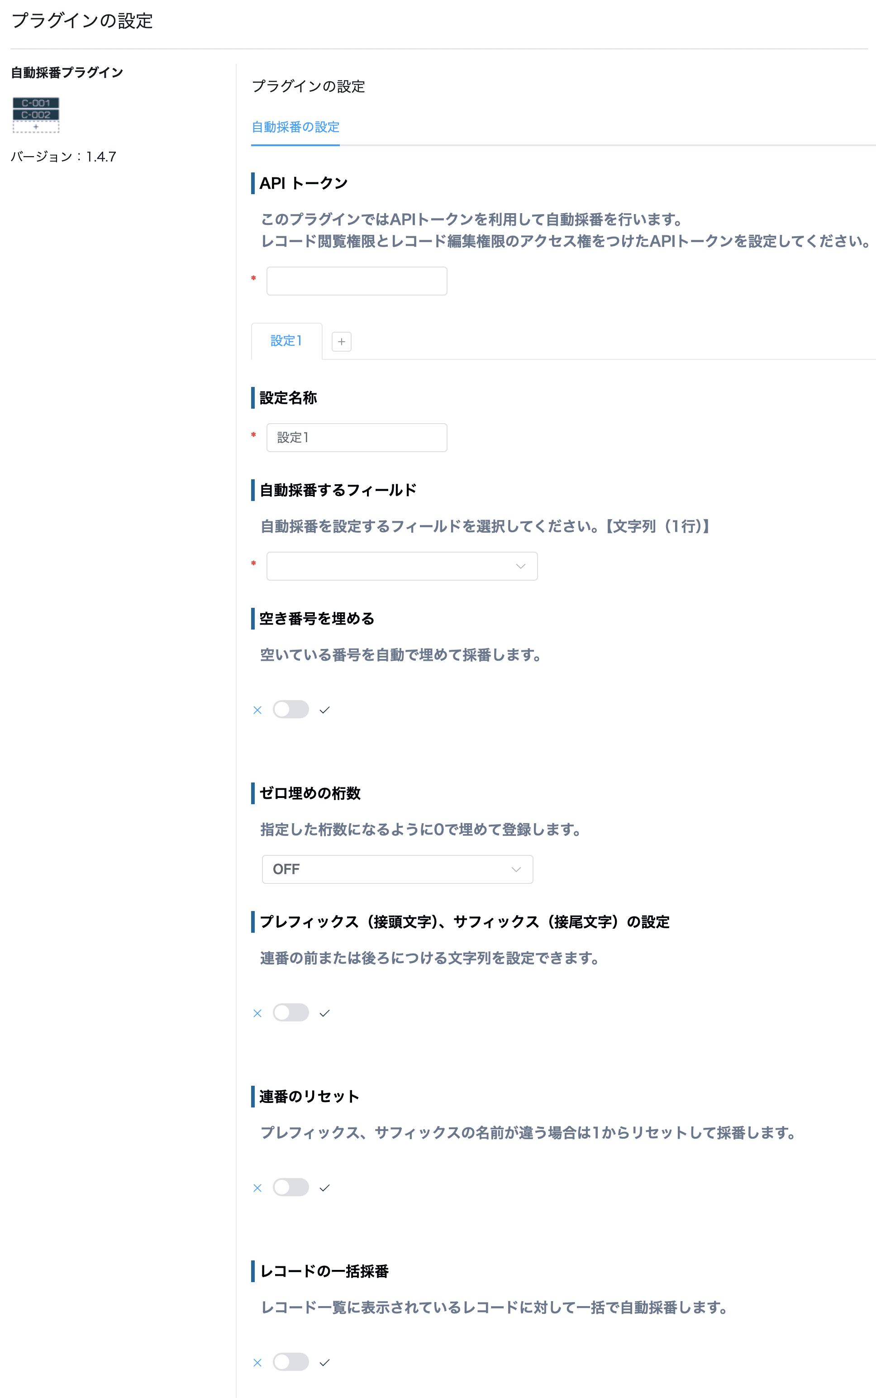The width and height of the screenshot is (876, 1398).
Task: Click X icon beside レコードの一括採番 switch
Action: pos(258,1362)
